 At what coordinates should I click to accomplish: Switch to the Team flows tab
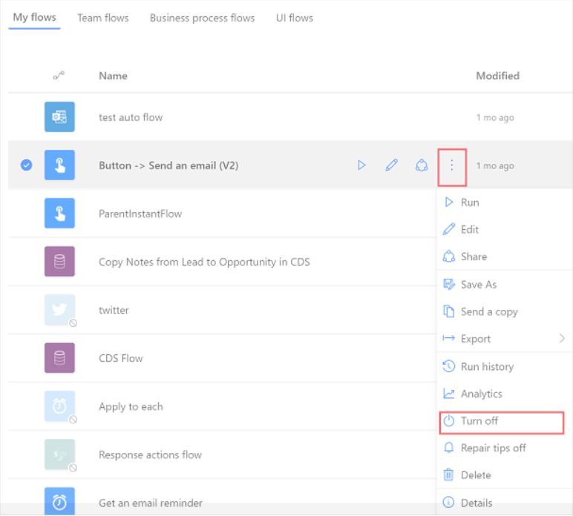[x=103, y=18]
